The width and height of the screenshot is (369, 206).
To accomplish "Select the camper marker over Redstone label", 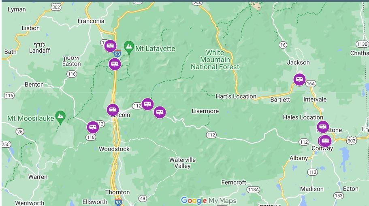I will [323, 127].
